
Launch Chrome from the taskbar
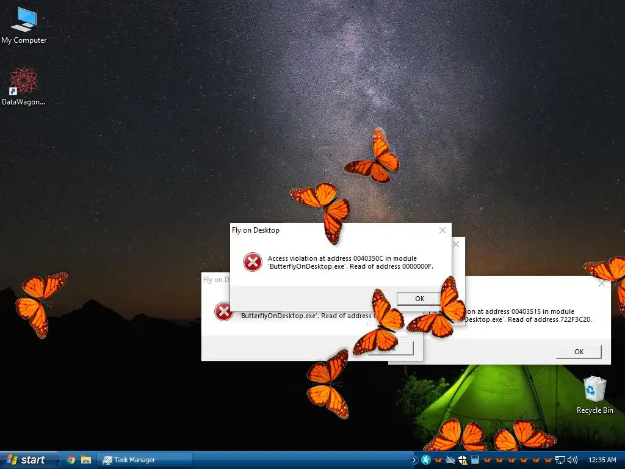pos(71,460)
